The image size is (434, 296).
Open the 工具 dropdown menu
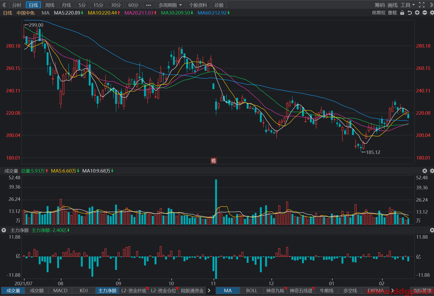tap(408, 5)
